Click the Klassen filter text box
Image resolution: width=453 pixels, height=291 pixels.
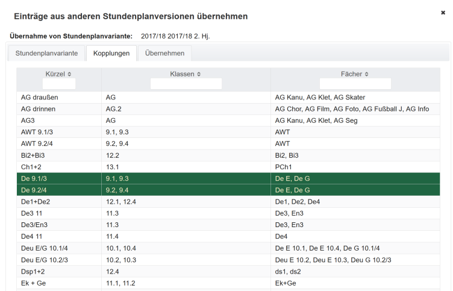click(186, 84)
